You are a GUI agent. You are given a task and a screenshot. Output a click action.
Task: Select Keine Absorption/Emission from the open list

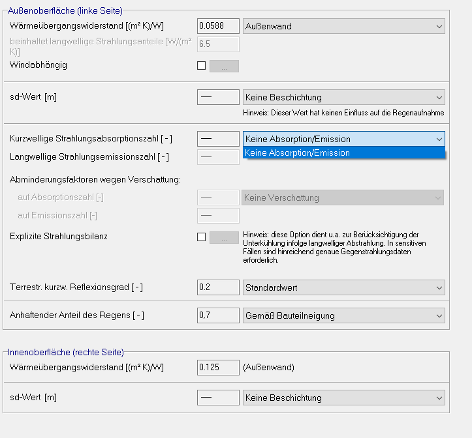click(x=343, y=153)
